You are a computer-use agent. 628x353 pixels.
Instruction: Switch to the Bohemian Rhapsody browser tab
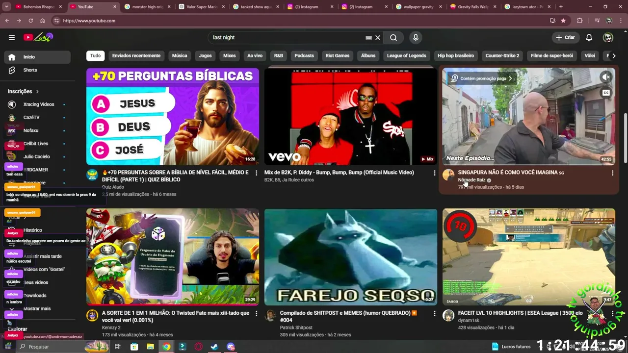tap(38, 7)
